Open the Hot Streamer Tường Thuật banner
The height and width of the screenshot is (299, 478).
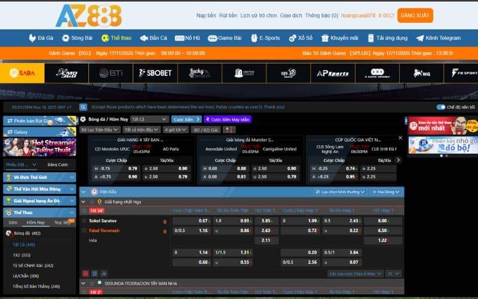[x=39, y=147]
